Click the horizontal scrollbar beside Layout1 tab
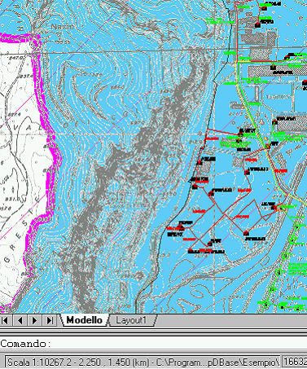This screenshot has width=307, height=369. [x=232, y=320]
